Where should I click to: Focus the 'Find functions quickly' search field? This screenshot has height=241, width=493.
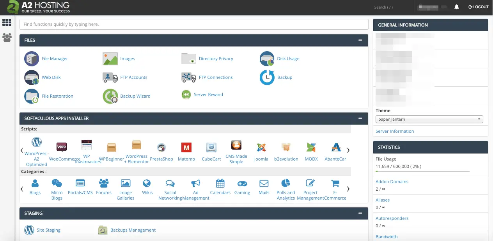[194, 24]
